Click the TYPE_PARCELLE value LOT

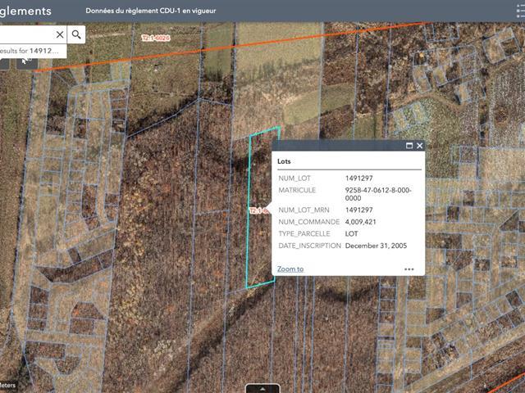coord(352,233)
